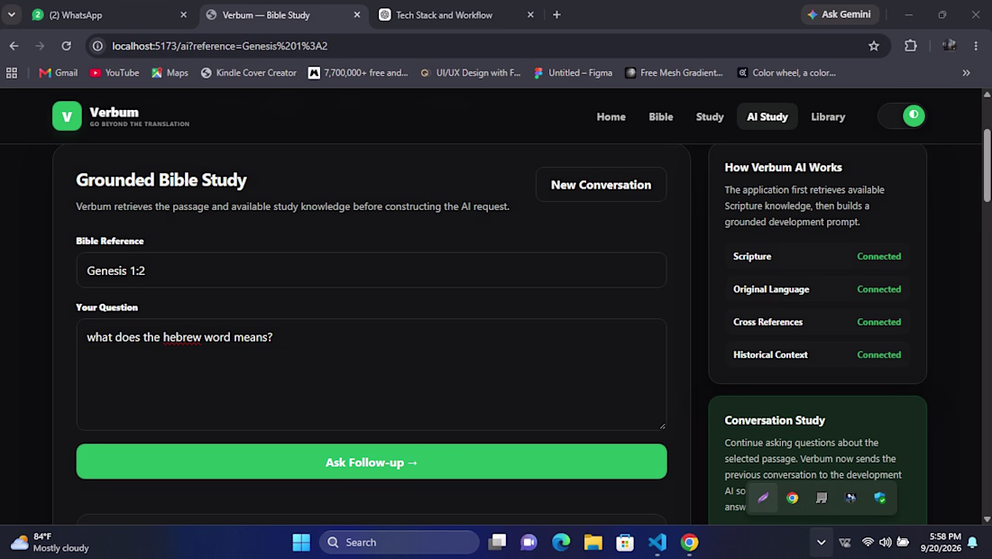Screen dimensions: 992x559
Task: Show more bookmarks with the chevron
Action: 966,73
